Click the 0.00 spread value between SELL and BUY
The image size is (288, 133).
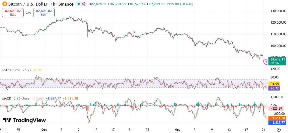click(28, 13)
